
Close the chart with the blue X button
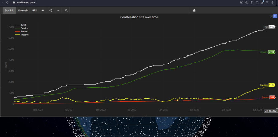click(x=275, y=16)
